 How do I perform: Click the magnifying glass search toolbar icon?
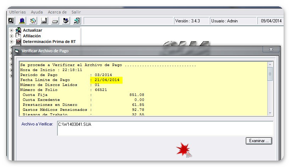click(11, 21)
